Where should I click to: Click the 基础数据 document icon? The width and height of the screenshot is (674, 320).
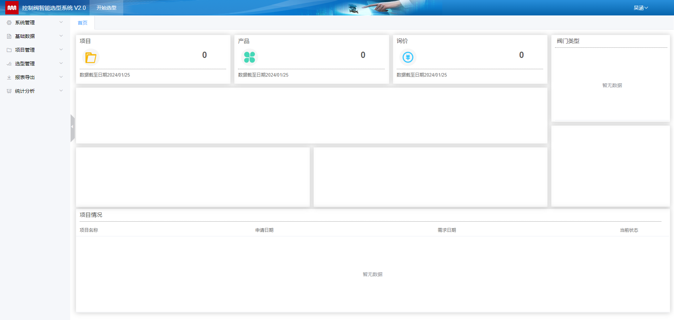tap(9, 36)
